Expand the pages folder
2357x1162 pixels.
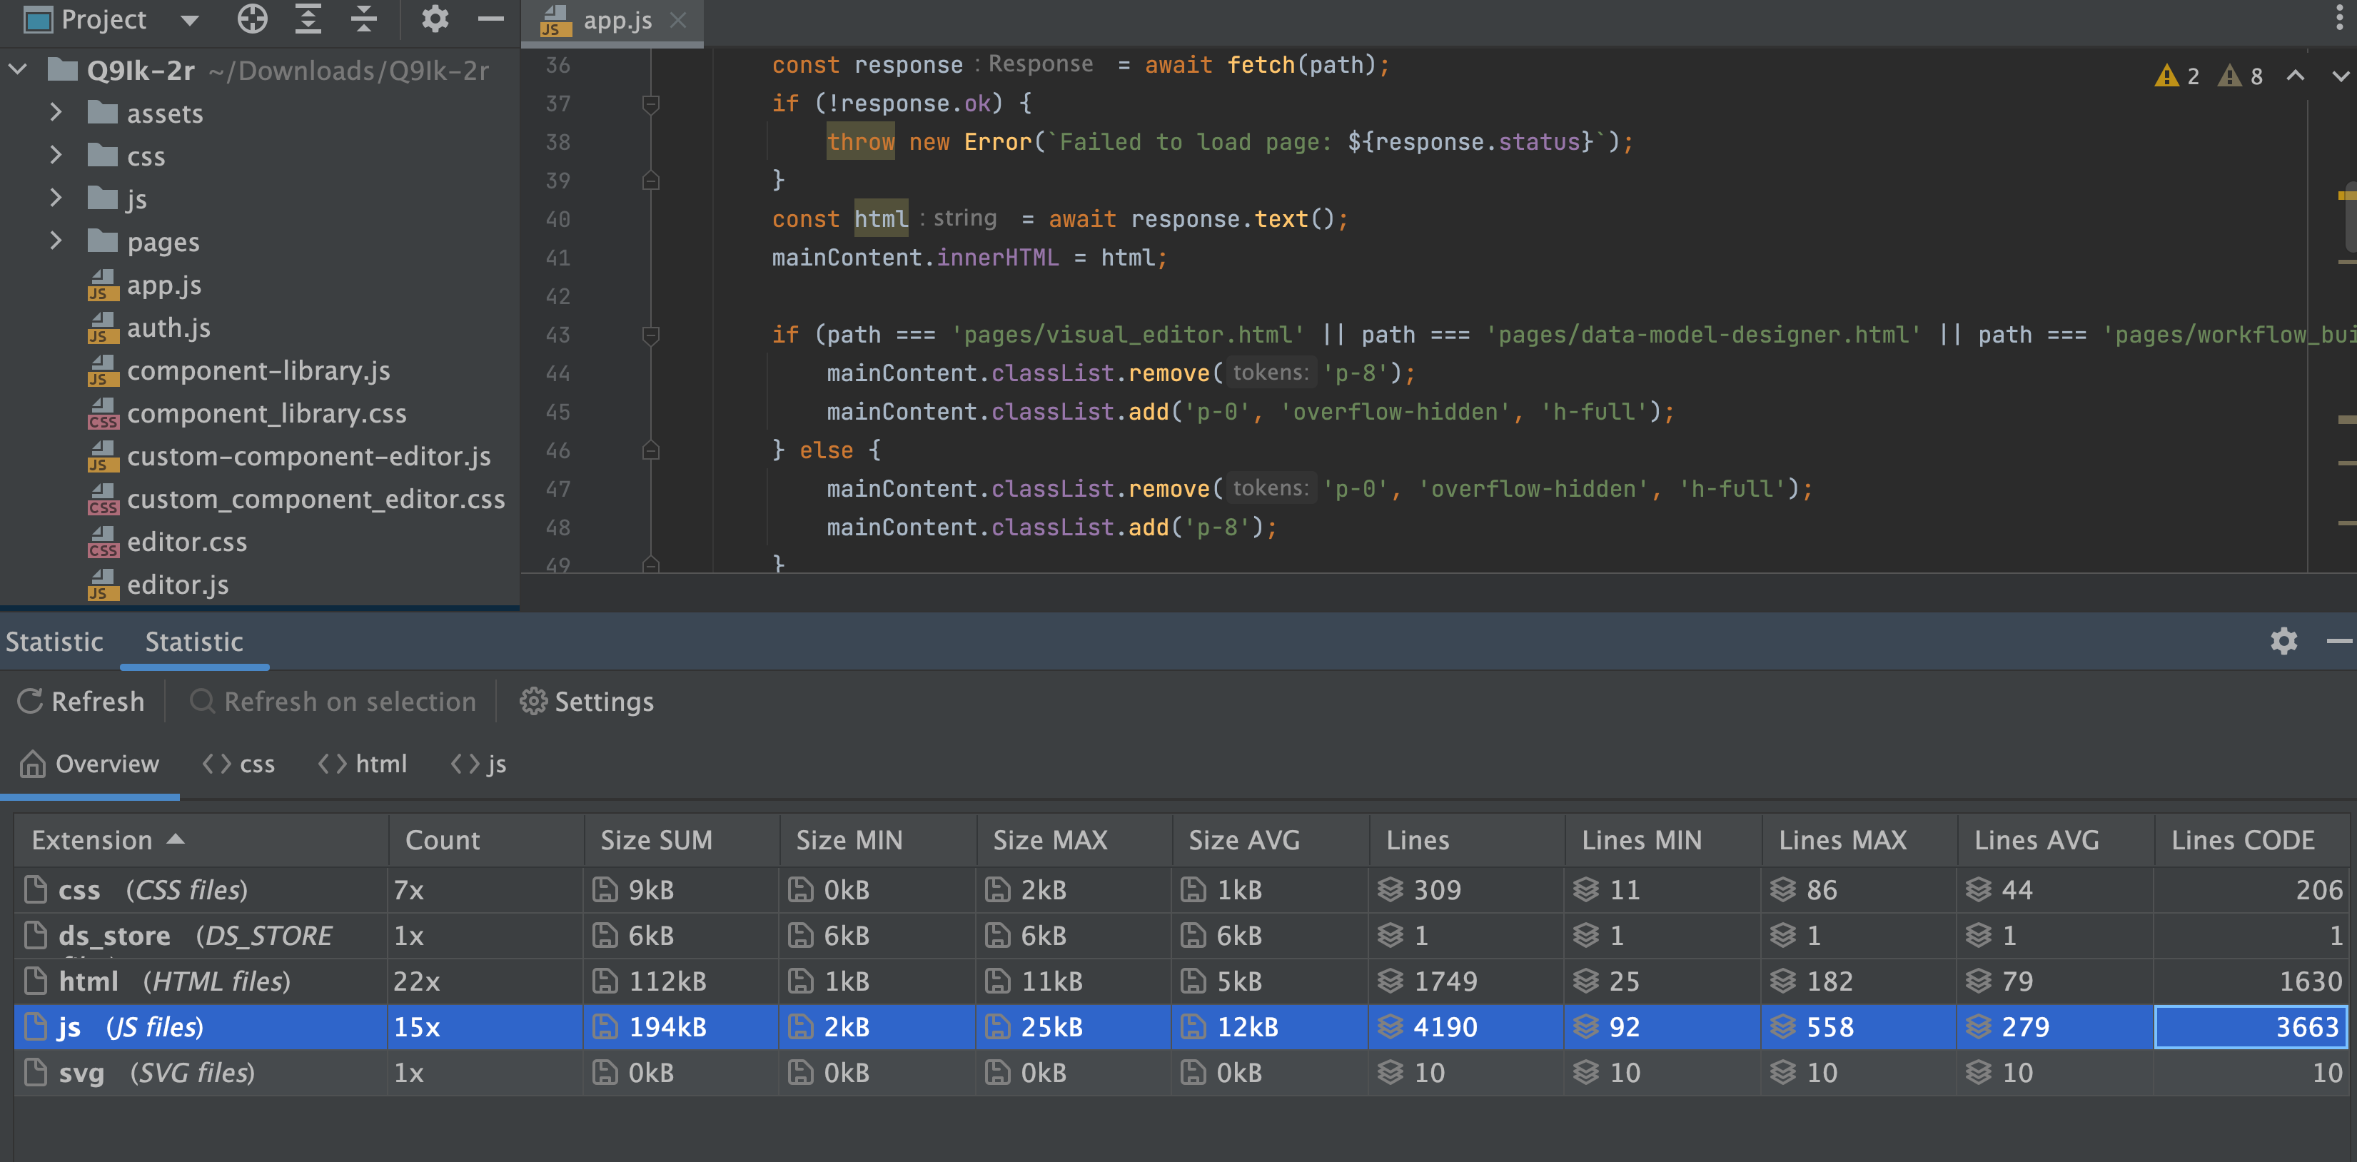(56, 241)
